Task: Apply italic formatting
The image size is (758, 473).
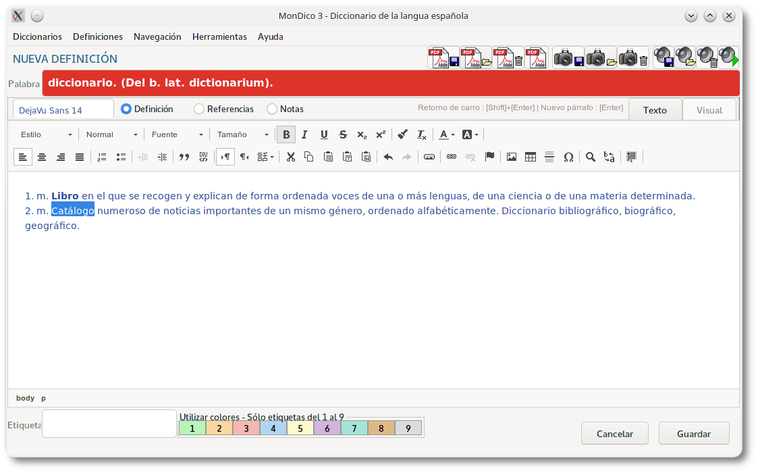Action: point(304,134)
